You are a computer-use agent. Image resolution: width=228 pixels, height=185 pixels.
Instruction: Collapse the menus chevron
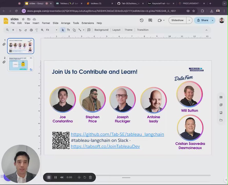206,30
